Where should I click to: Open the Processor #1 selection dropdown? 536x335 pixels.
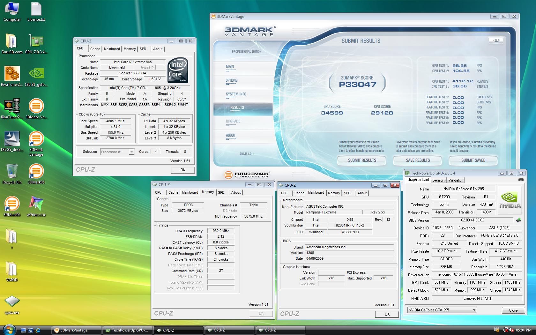[117, 152]
